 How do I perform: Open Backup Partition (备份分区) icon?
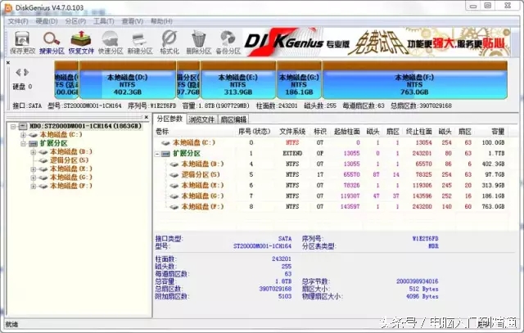point(228,43)
